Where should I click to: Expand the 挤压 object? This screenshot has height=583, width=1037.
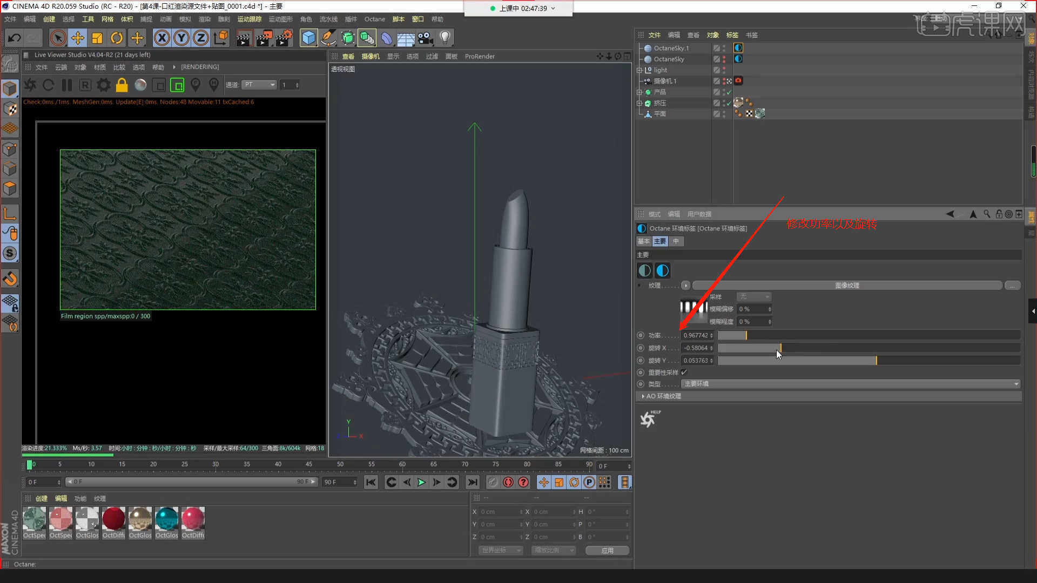pos(639,103)
